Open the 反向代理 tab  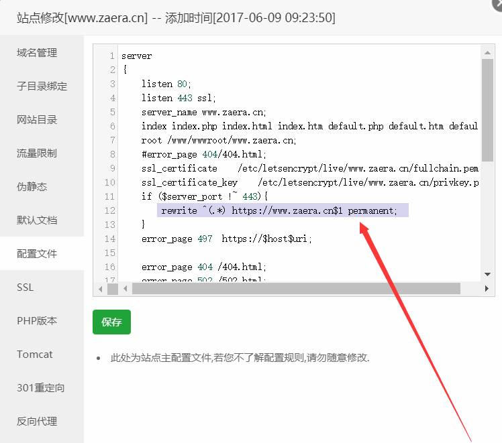(x=42, y=422)
